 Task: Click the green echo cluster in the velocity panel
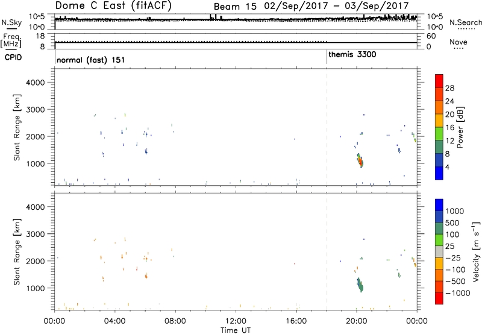tap(360, 285)
